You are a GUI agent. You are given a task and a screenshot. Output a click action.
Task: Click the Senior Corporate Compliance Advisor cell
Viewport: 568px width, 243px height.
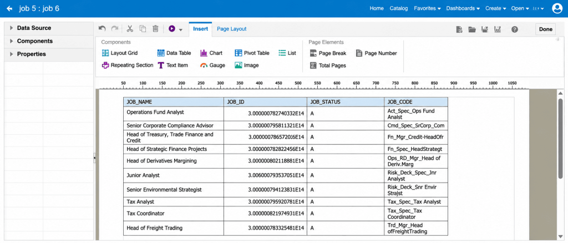click(x=174, y=126)
